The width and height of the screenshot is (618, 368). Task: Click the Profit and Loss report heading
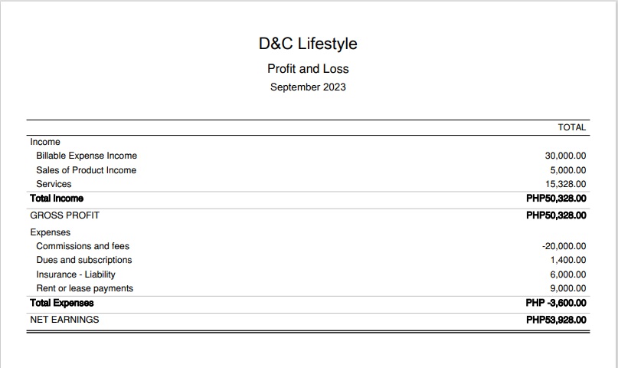point(308,68)
